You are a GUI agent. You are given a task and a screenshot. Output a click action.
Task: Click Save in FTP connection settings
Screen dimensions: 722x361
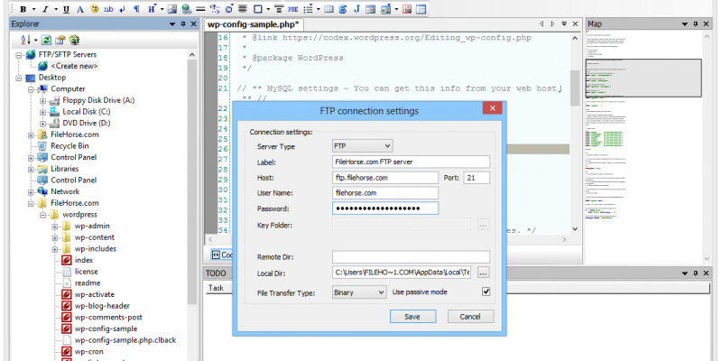pos(412,317)
